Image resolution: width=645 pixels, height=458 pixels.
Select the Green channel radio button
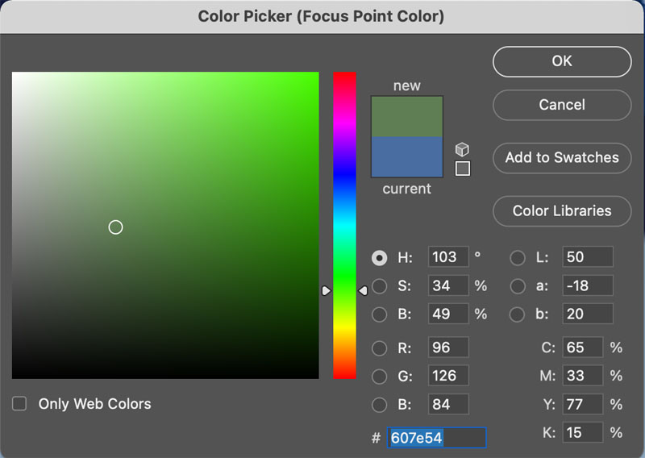379,377
